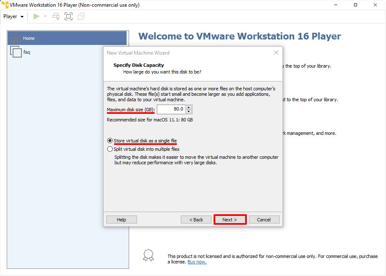The height and width of the screenshot is (276, 386).
Task: Cancel the New Virtual Machine Wizard
Action: (264, 220)
